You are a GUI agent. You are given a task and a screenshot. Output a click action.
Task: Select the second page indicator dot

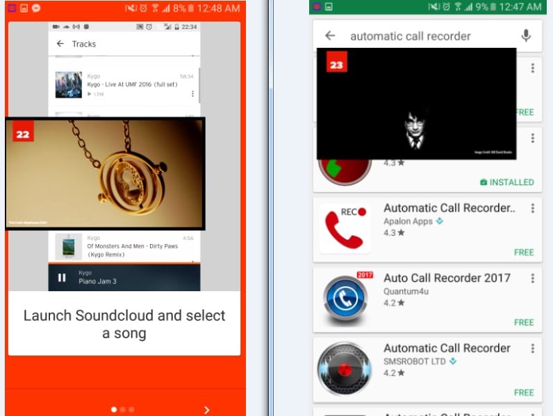pyautogui.click(x=124, y=409)
